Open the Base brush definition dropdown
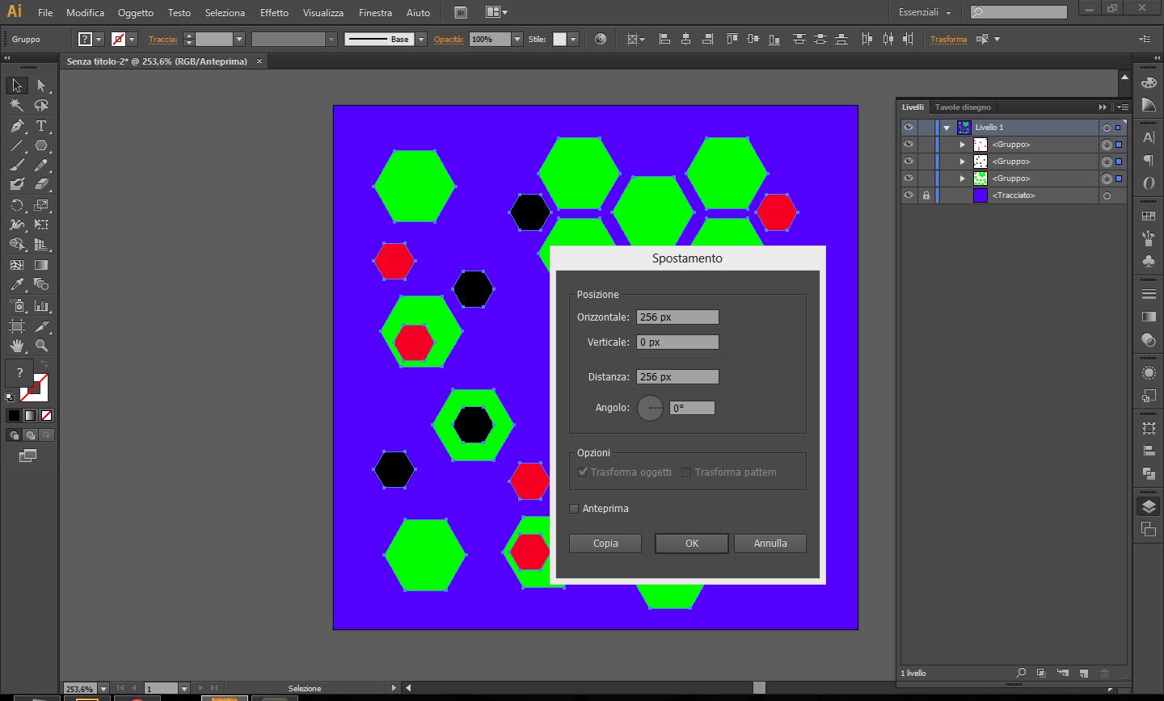Viewport: 1164px width, 701px height. pos(421,40)
